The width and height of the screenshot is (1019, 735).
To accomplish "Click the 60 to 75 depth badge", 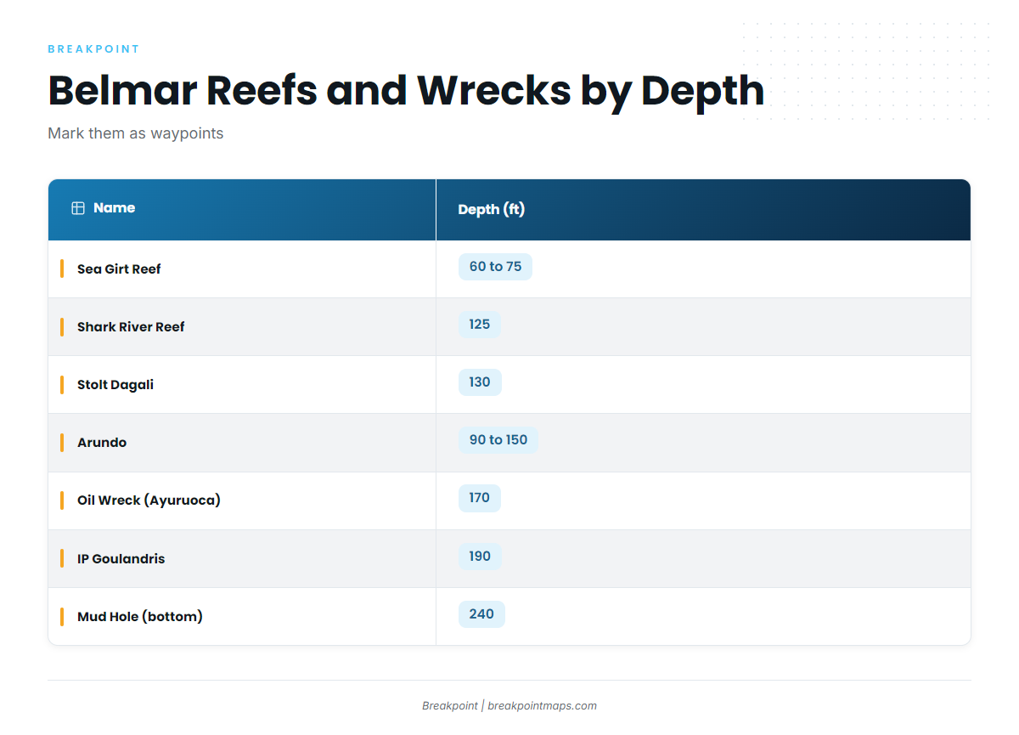I will [x=495, y=267].
